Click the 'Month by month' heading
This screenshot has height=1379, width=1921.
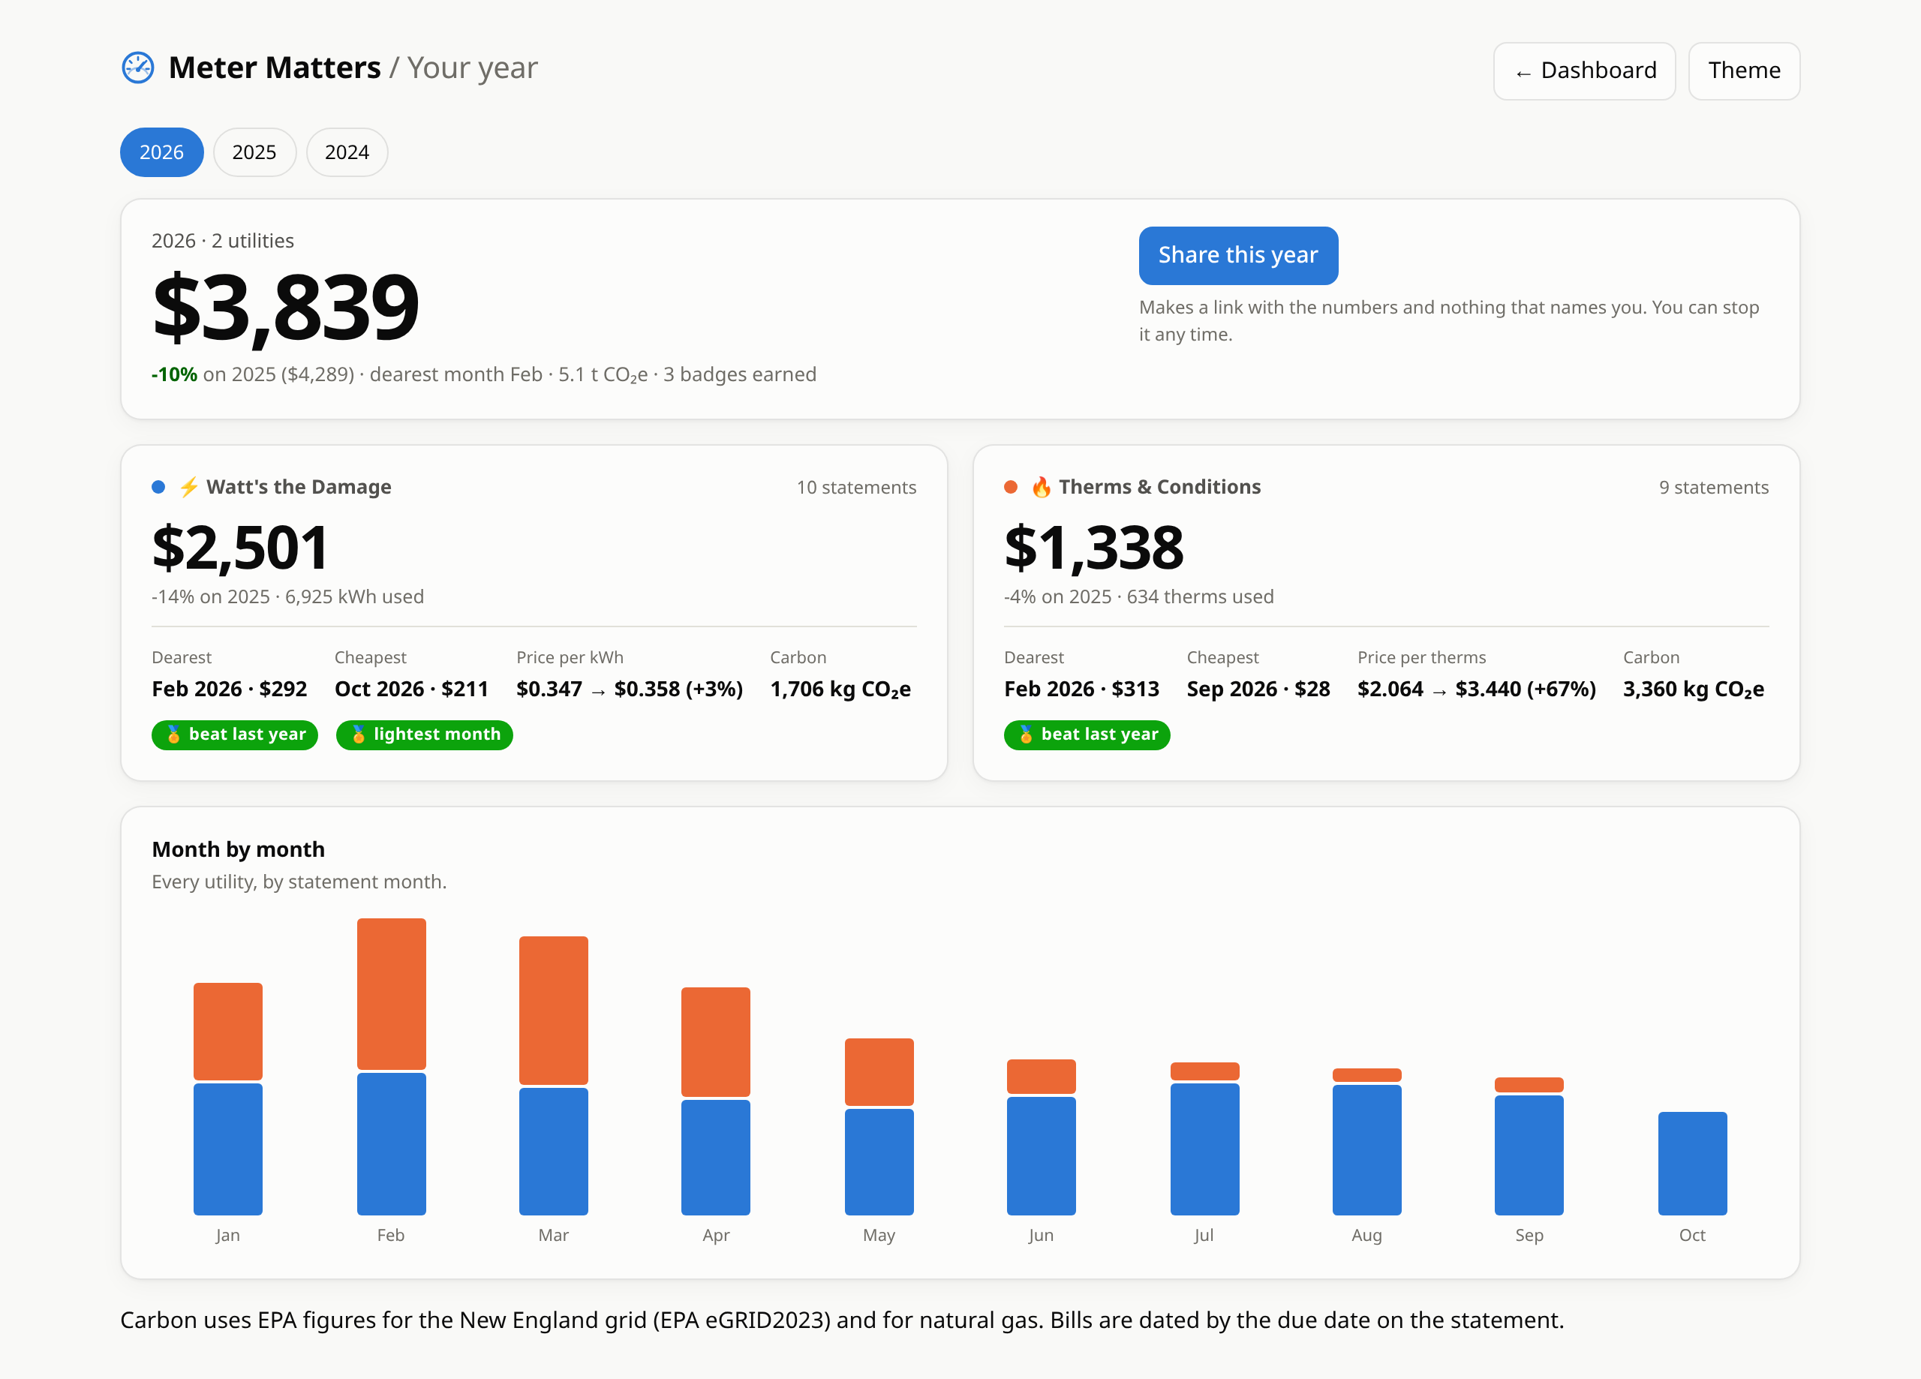point(238,849)
